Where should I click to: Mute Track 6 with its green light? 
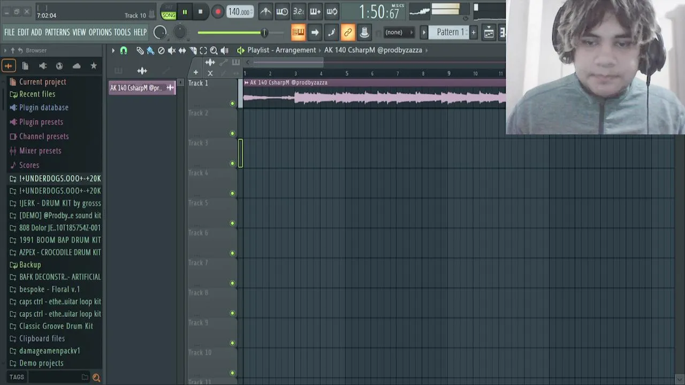coord(232,253)
